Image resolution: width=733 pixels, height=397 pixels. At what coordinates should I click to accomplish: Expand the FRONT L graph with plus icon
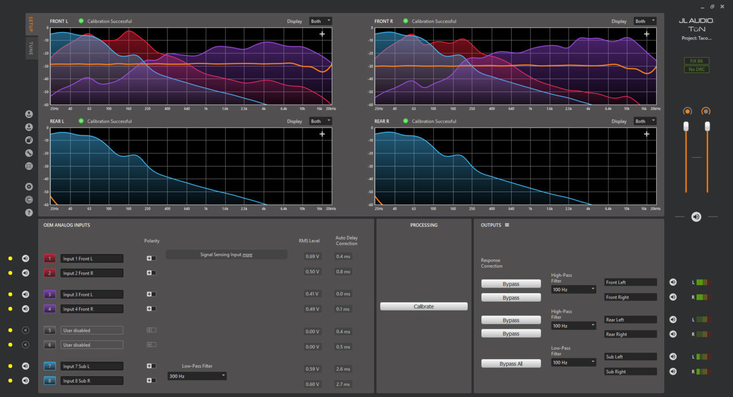[x=322, y=34]
